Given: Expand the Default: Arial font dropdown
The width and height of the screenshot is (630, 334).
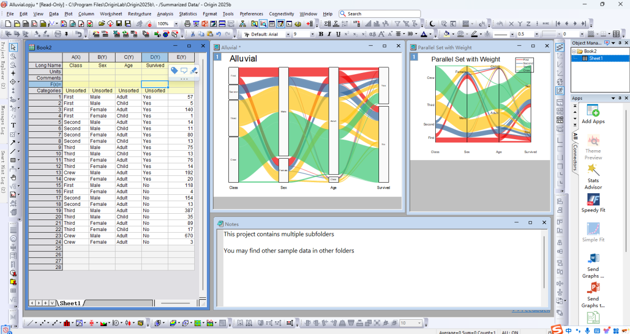Looking at the screenshot, I should point(287,34).
